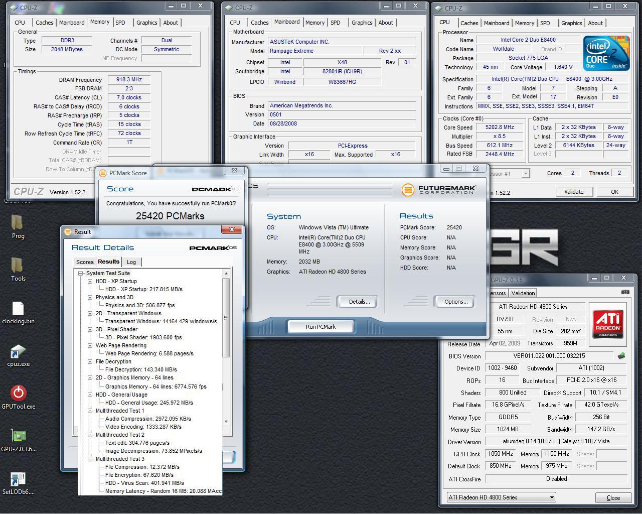642x514 pixels.
Task: Click the Intel Core 2 Duo logo
Action: (605, 53)
